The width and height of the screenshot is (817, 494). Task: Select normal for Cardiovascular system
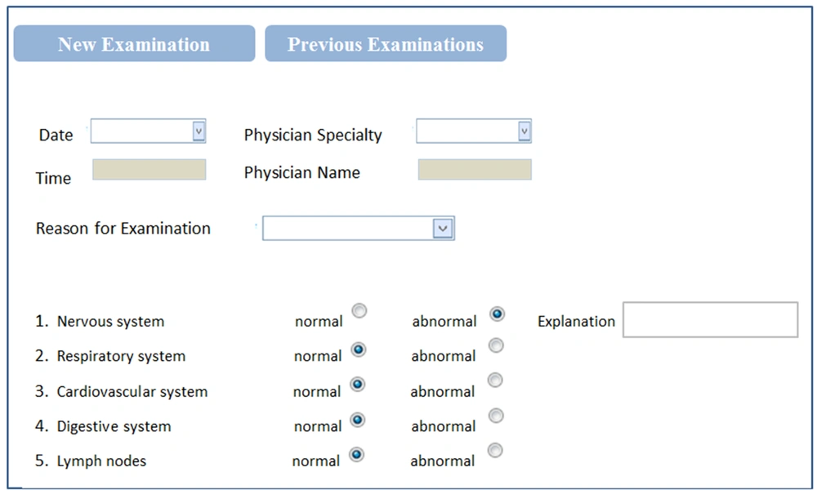click(357, 384)
